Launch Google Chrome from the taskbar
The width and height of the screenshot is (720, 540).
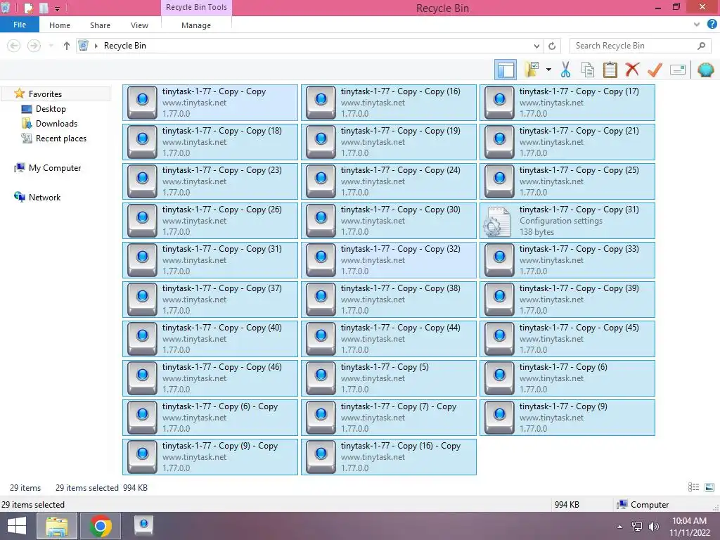[x=101, y=526]
